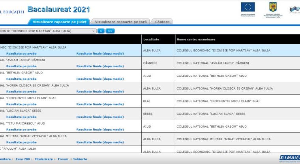Screen dimensions: 300x164
Task: Click the single-arrow next page button
Action: pyautogui.click(x=101, y=31)
